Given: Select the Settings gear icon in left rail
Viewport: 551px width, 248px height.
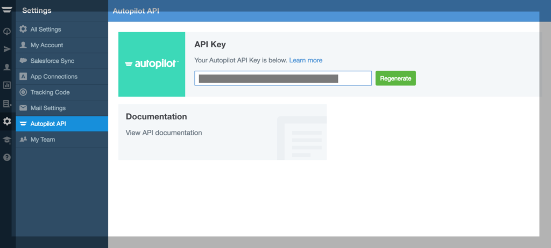Looking at the screenshot, I should [x=7, y=121].
